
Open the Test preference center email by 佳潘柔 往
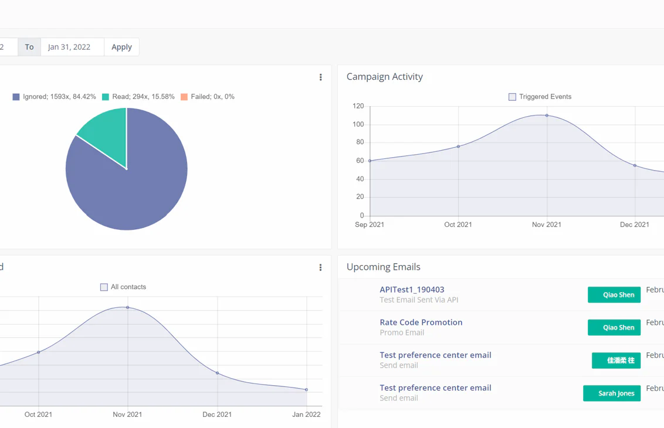pos(435,355)
